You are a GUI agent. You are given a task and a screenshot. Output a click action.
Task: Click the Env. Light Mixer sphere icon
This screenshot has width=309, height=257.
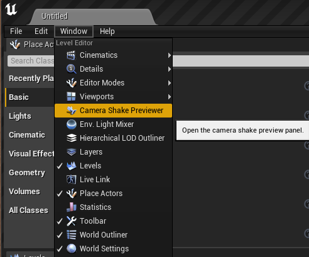coord(71,124)
